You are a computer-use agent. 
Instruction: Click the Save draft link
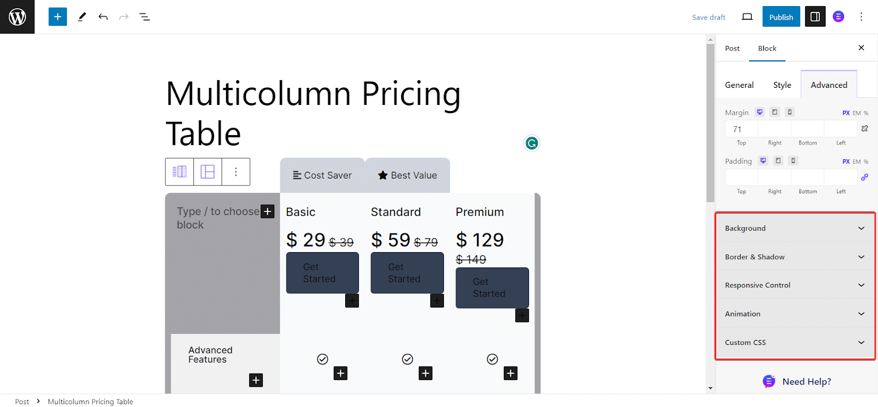pyautogui.click(x=708, y=18)
